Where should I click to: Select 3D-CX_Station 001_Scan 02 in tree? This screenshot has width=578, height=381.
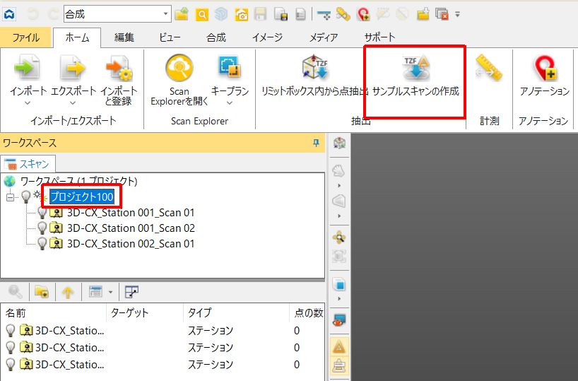[131, 228]
